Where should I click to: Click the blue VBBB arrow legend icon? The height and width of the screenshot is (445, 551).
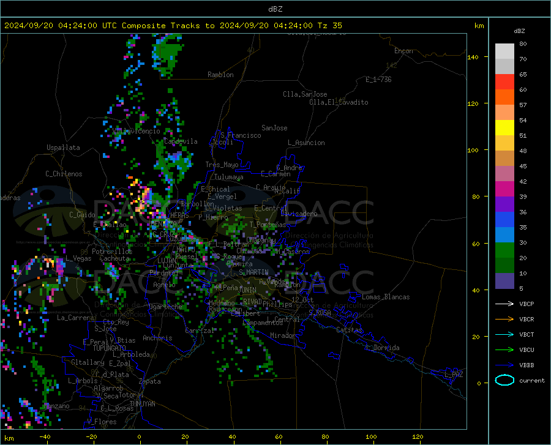(504, 365)
